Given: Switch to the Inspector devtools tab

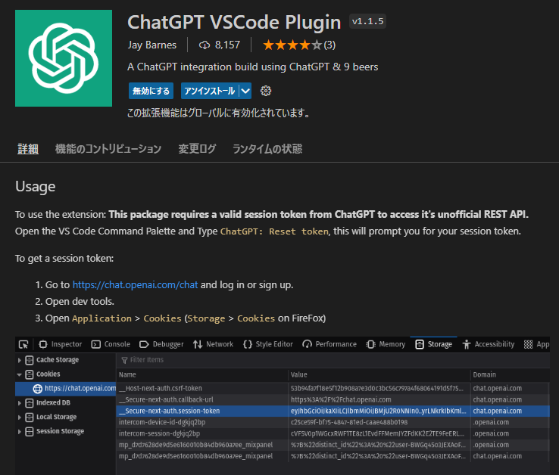Looking at the screenshot, I should [61, 344].
